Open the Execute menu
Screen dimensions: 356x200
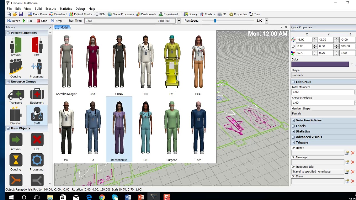[51, 9]
